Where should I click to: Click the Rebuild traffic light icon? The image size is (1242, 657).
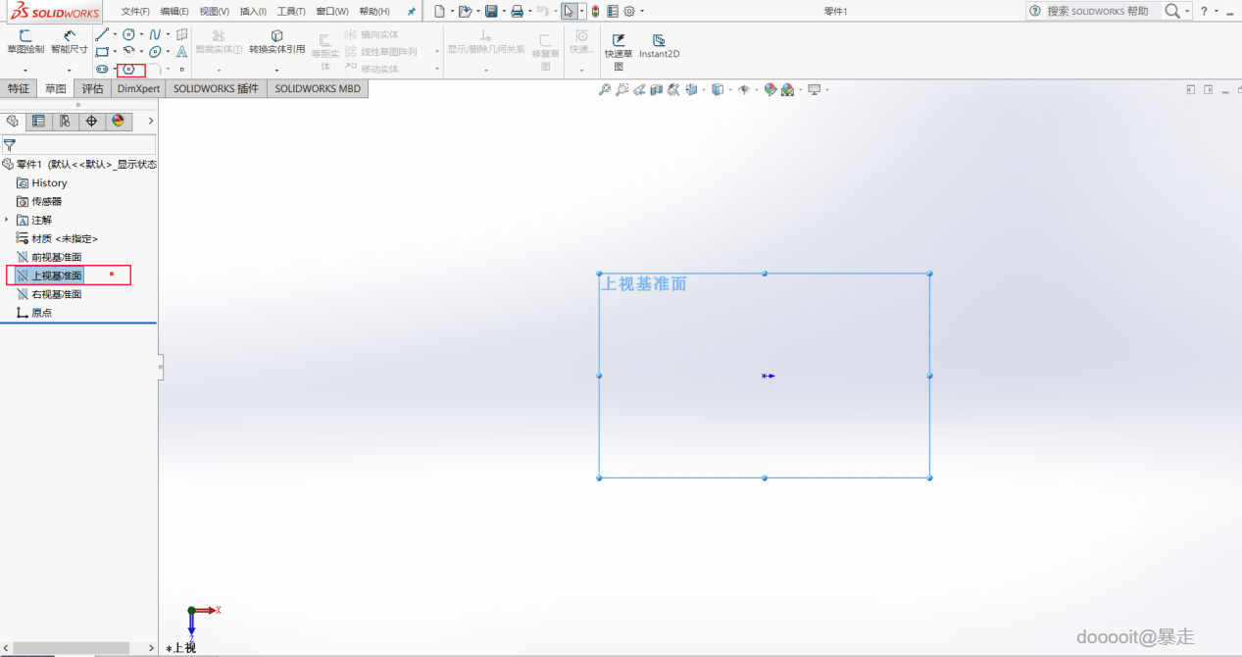coord(595,11)
